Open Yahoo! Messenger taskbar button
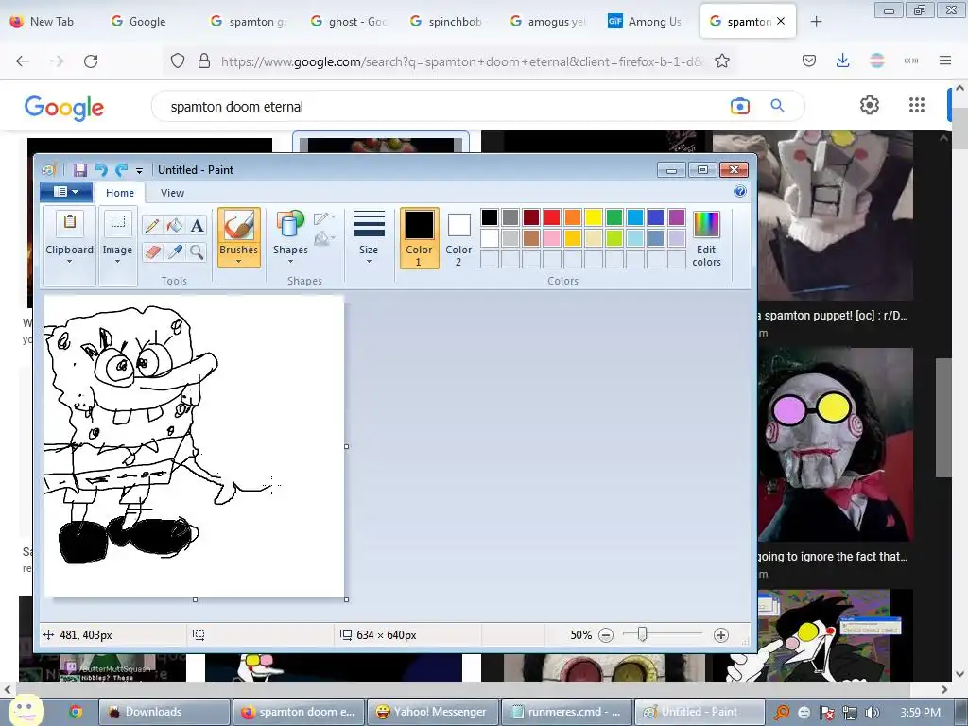The width and height of the screenshot is (968, 726). pyautogui.click(x=431, y=712)
